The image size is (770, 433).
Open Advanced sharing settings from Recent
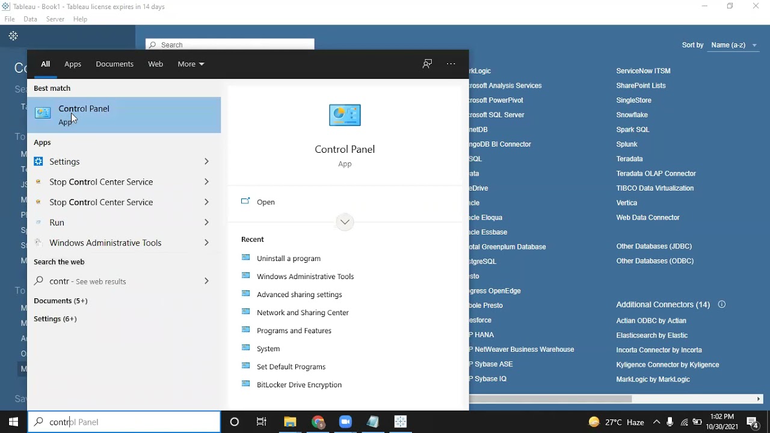click(299, 295)
